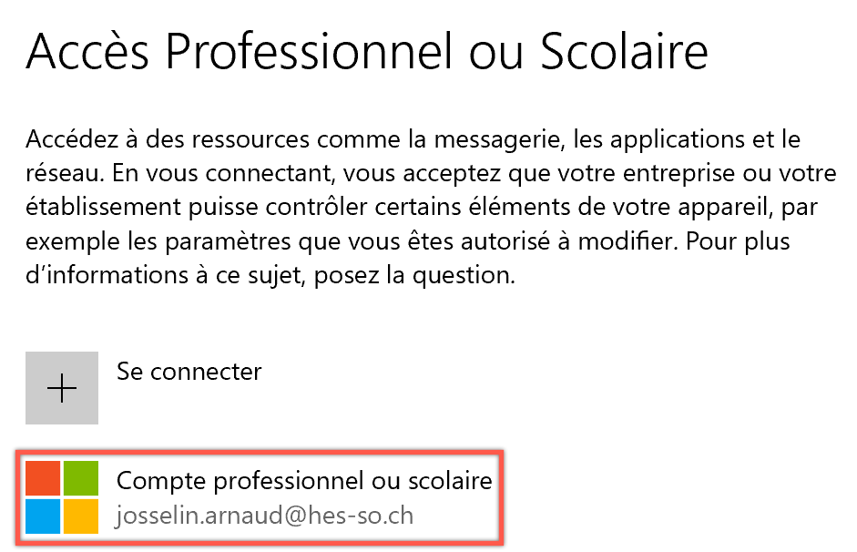Viewport: 857px width, 552px height.
Task: Click the text line starting with réseau
Action: (x=431, y=173)
